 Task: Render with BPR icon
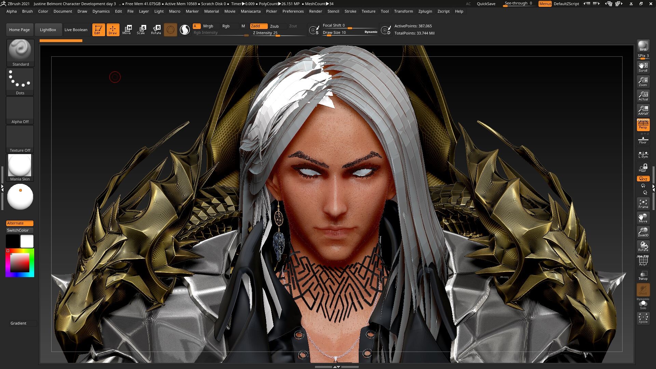[643, 46]
